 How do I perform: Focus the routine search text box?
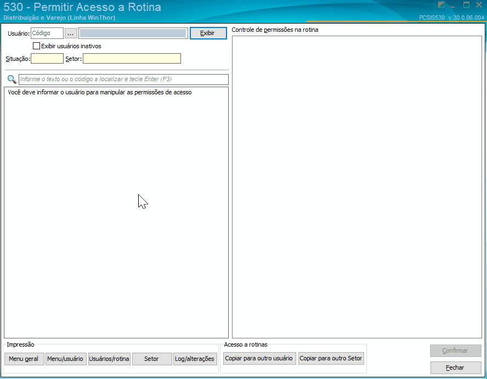click(x=123, y=79)
